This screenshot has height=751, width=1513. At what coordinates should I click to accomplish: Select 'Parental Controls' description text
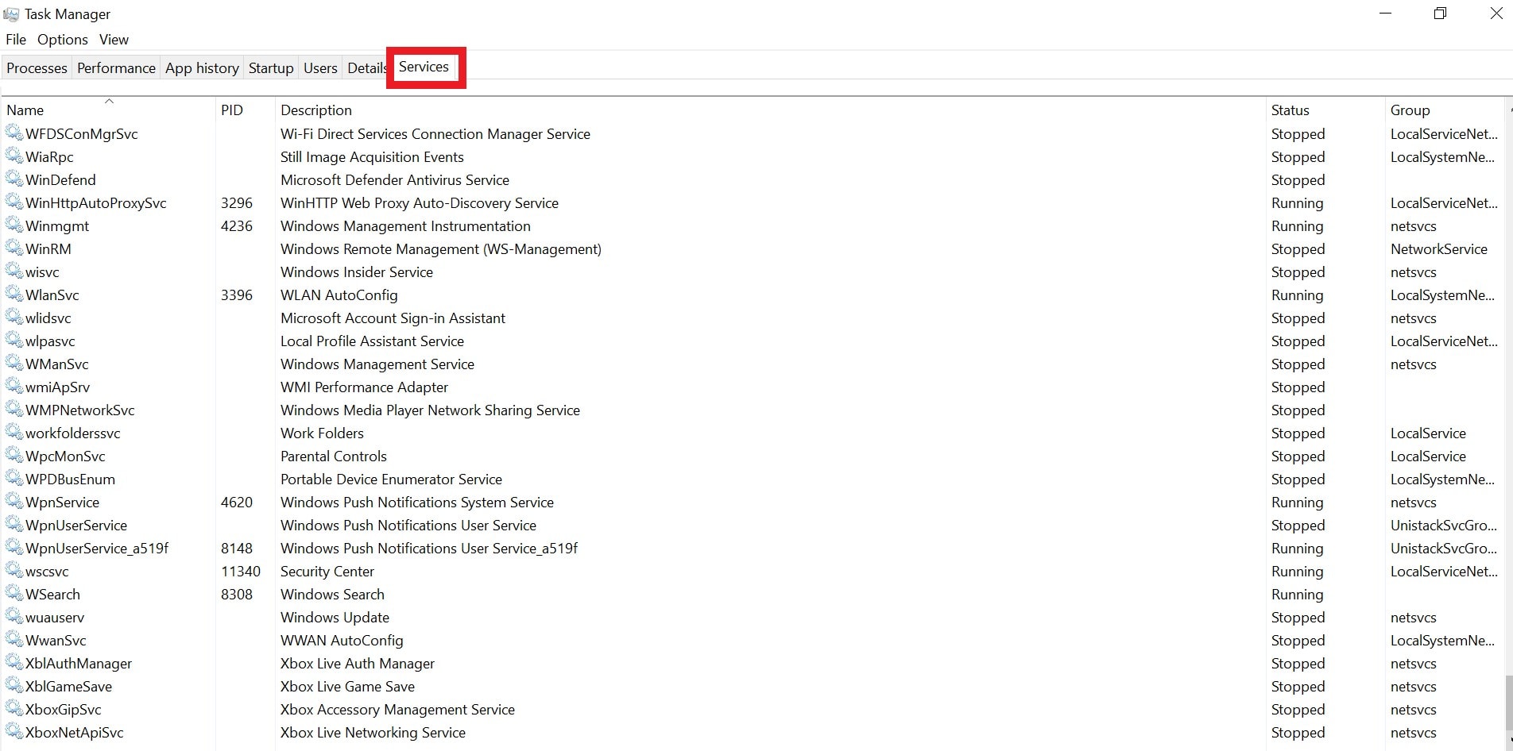pos(334,456)
